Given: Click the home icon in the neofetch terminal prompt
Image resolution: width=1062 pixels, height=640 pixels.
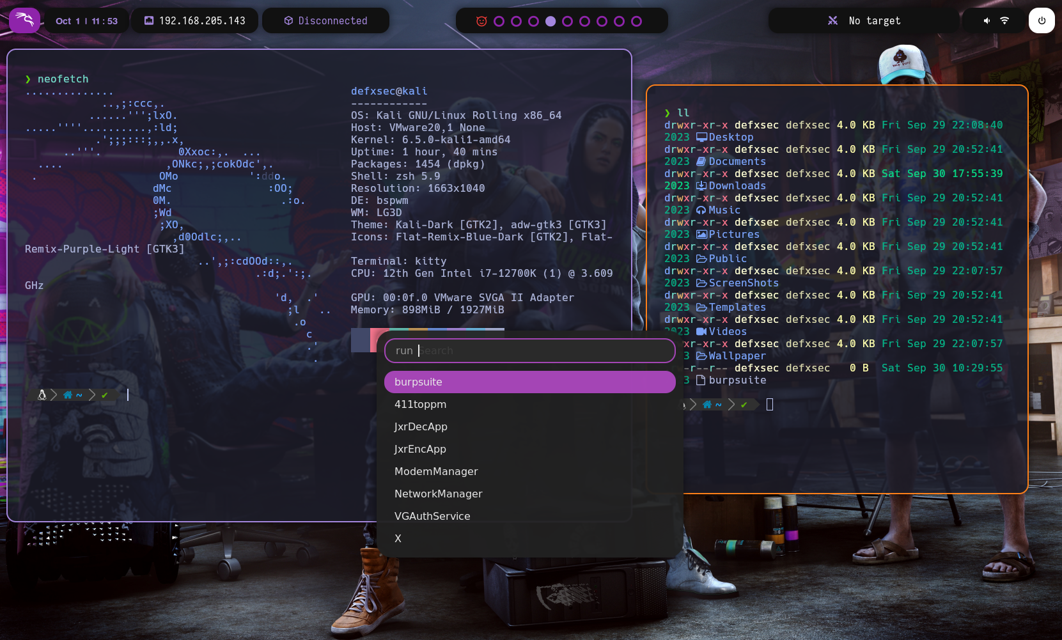Looking at the screenshot, I should coord(68,395).
